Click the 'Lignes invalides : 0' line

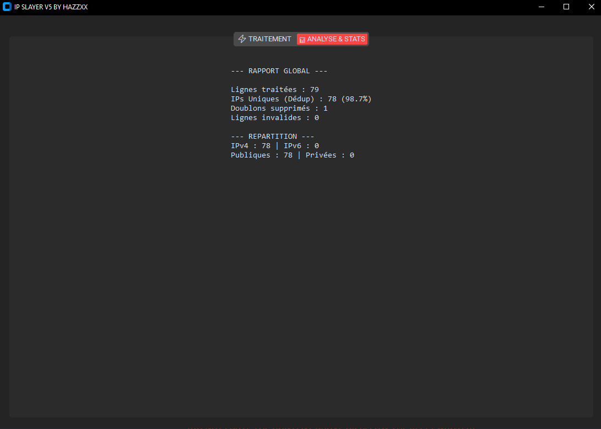tap(275, 118)
